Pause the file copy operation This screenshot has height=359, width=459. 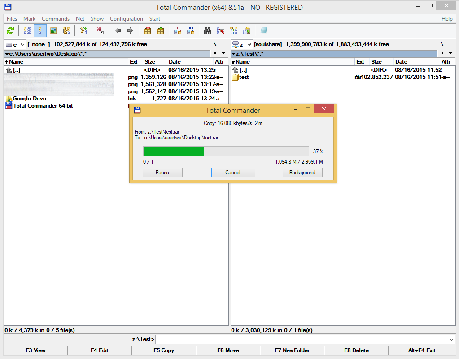(x=162, y=173)
